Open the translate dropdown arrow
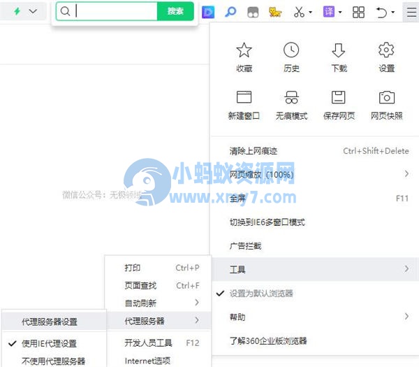The image size is (419, 367). tap(340, 12)
